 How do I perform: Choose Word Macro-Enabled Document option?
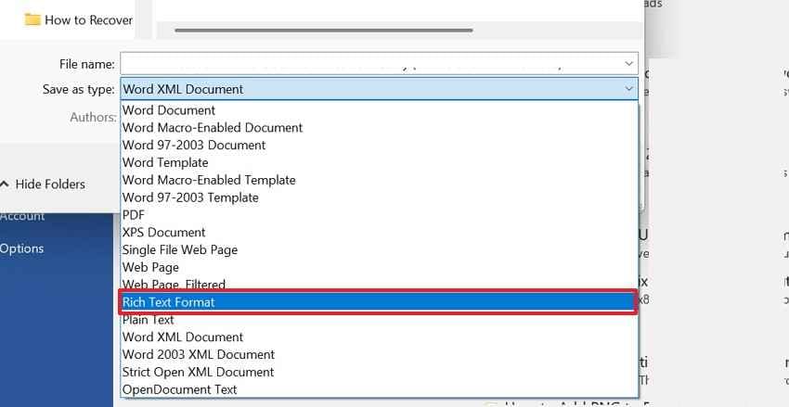click(380, 128)
